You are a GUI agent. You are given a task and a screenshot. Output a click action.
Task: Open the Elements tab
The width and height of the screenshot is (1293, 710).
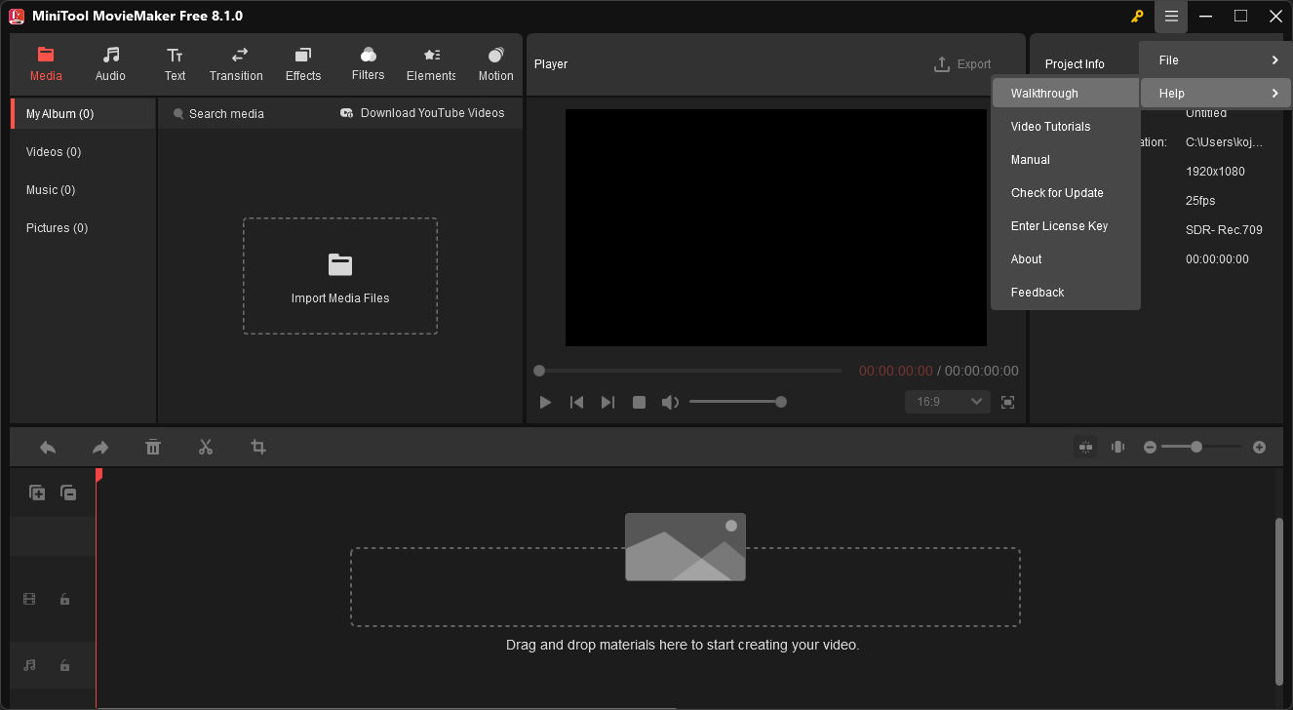(431, 64)
